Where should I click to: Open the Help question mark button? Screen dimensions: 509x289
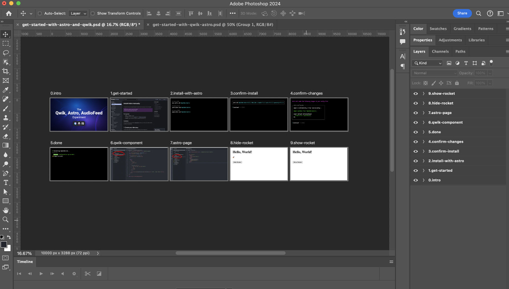point(490,13)
